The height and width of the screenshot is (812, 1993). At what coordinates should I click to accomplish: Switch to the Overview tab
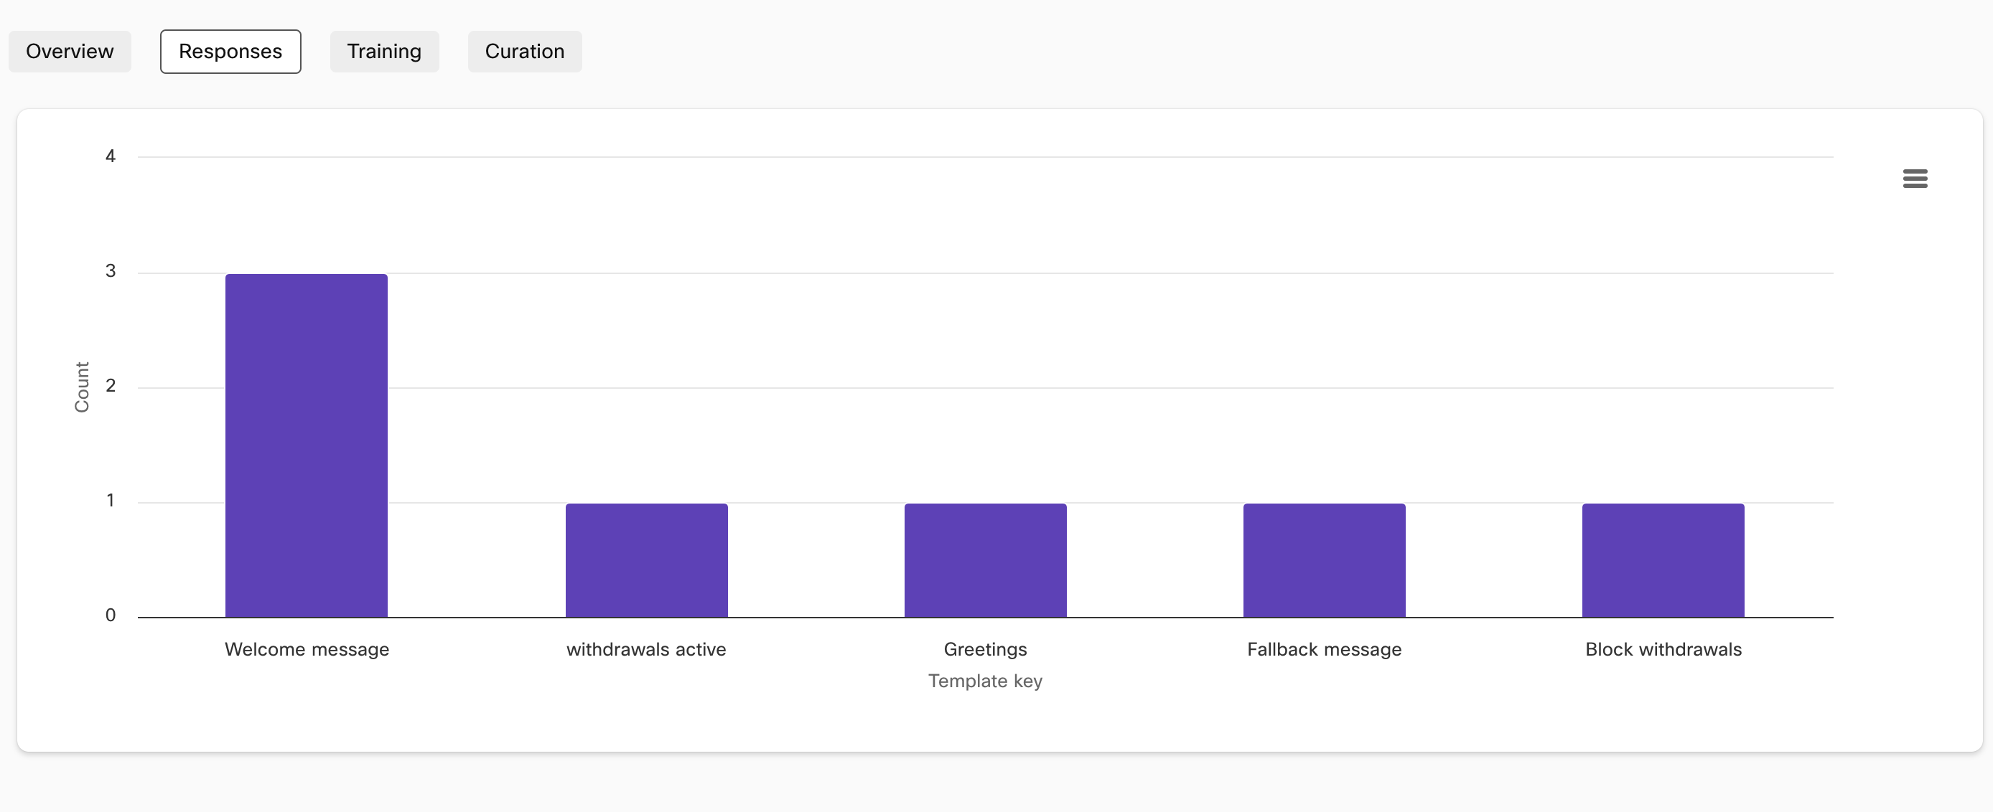pyautogui.click(x=70, y=52)
